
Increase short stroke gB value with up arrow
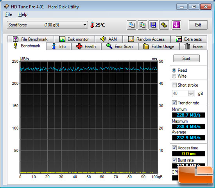(191, 92)
